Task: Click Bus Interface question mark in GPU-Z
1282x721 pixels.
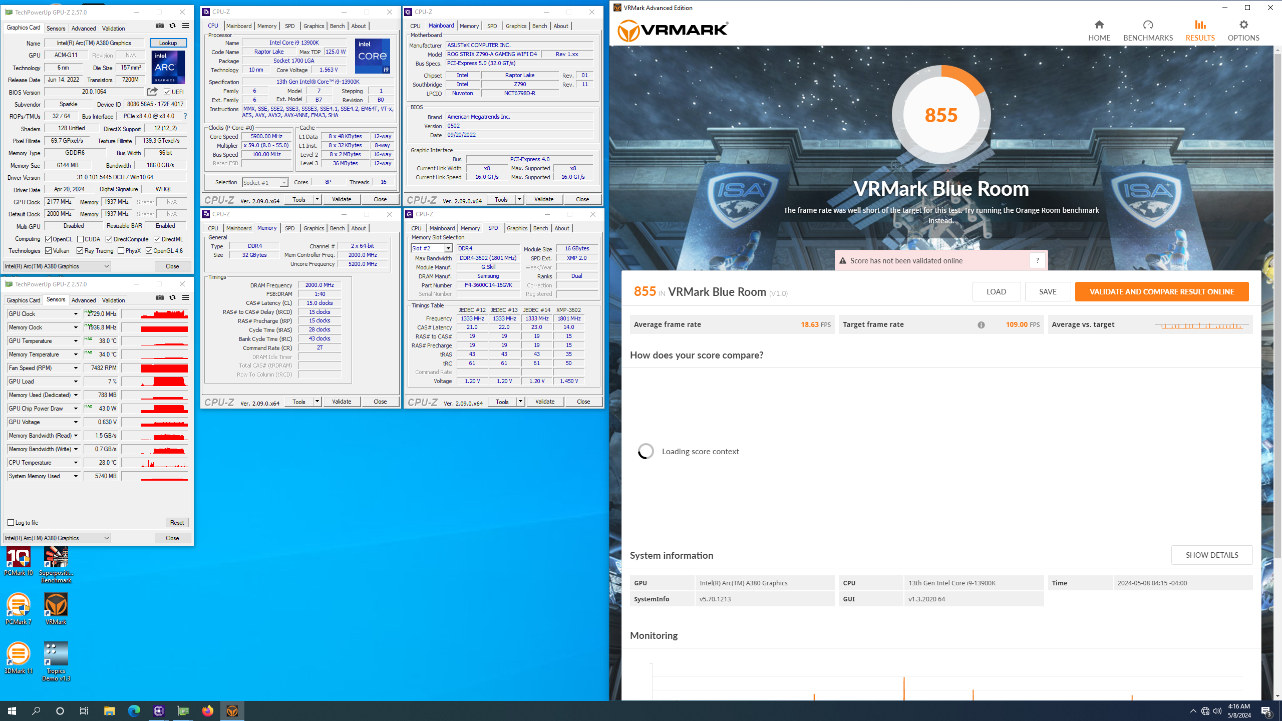Action: tap(185, 116)
